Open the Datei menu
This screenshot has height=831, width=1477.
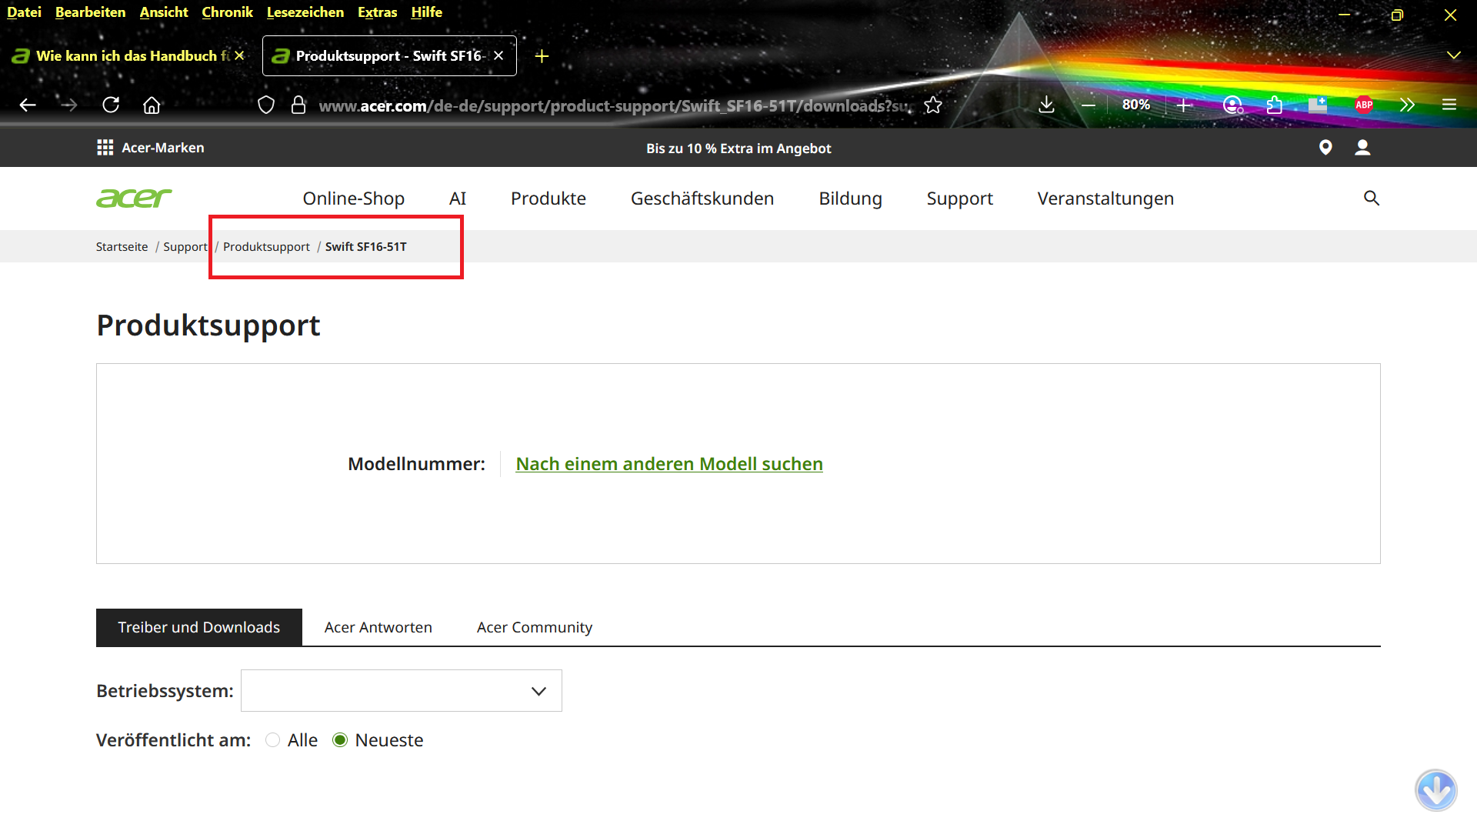(24, 12)
